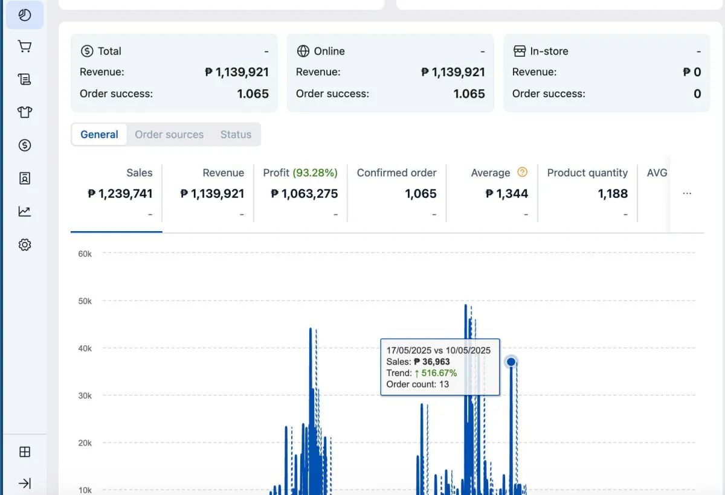Open the reports line chart icon
The image size is (725, 495).
[25, 211]
